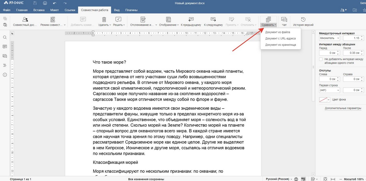Open the Chat panel icon

pyautogui.click(x=284, y=21)
